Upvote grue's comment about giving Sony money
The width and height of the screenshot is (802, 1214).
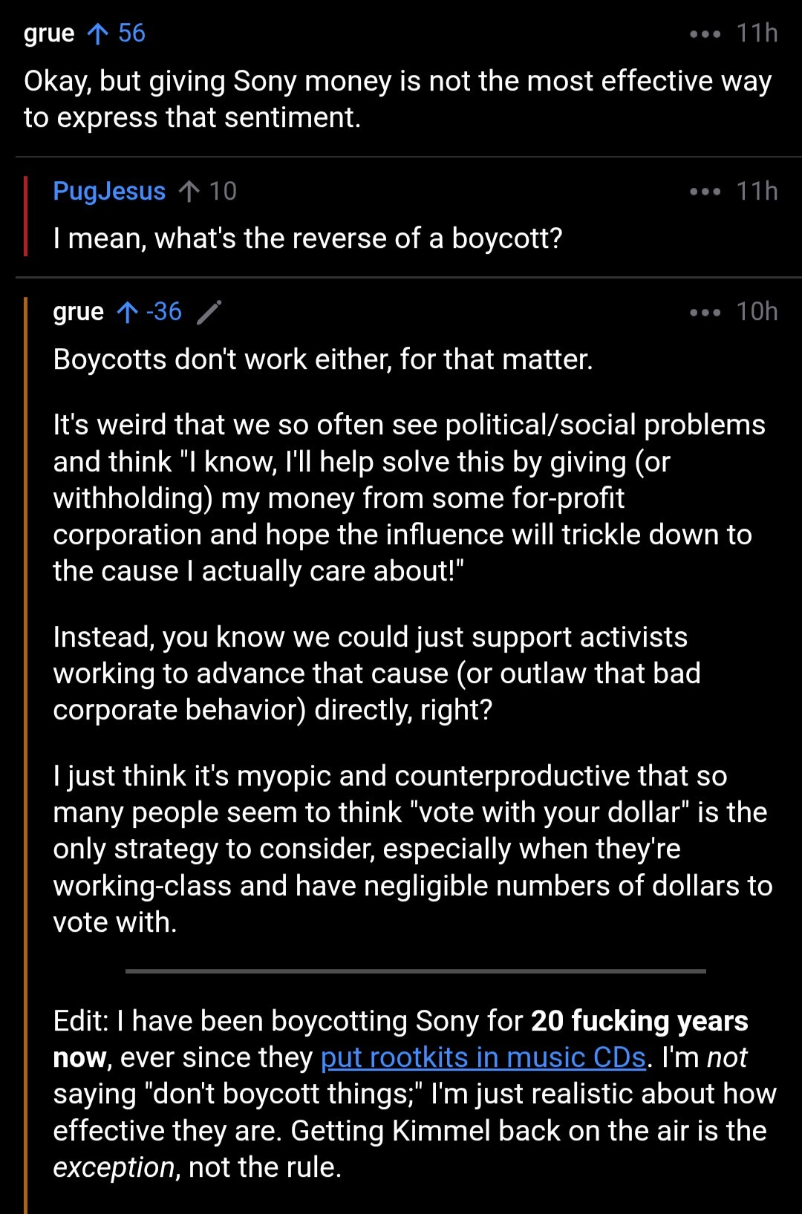coord(97,33)
